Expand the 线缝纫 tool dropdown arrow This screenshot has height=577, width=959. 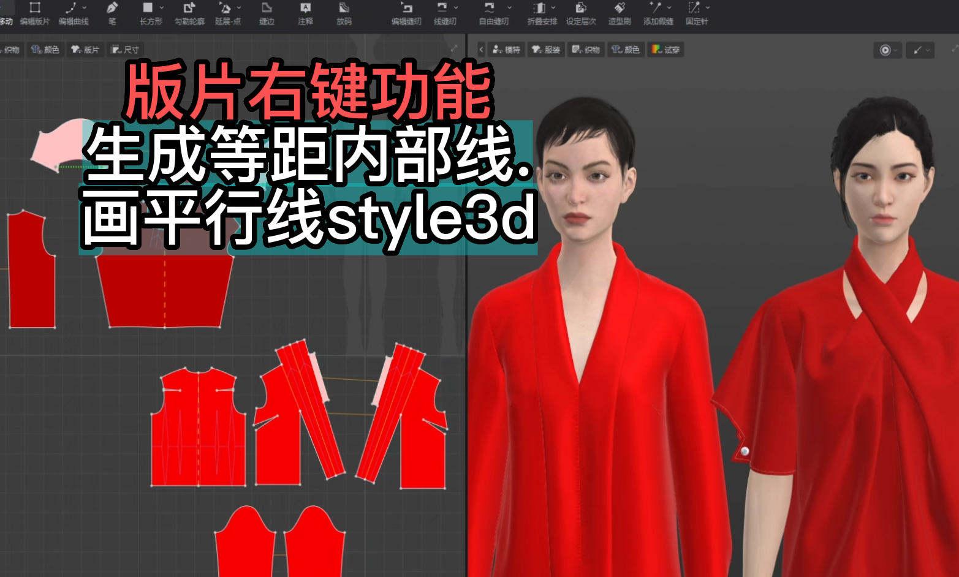(456, 7)
